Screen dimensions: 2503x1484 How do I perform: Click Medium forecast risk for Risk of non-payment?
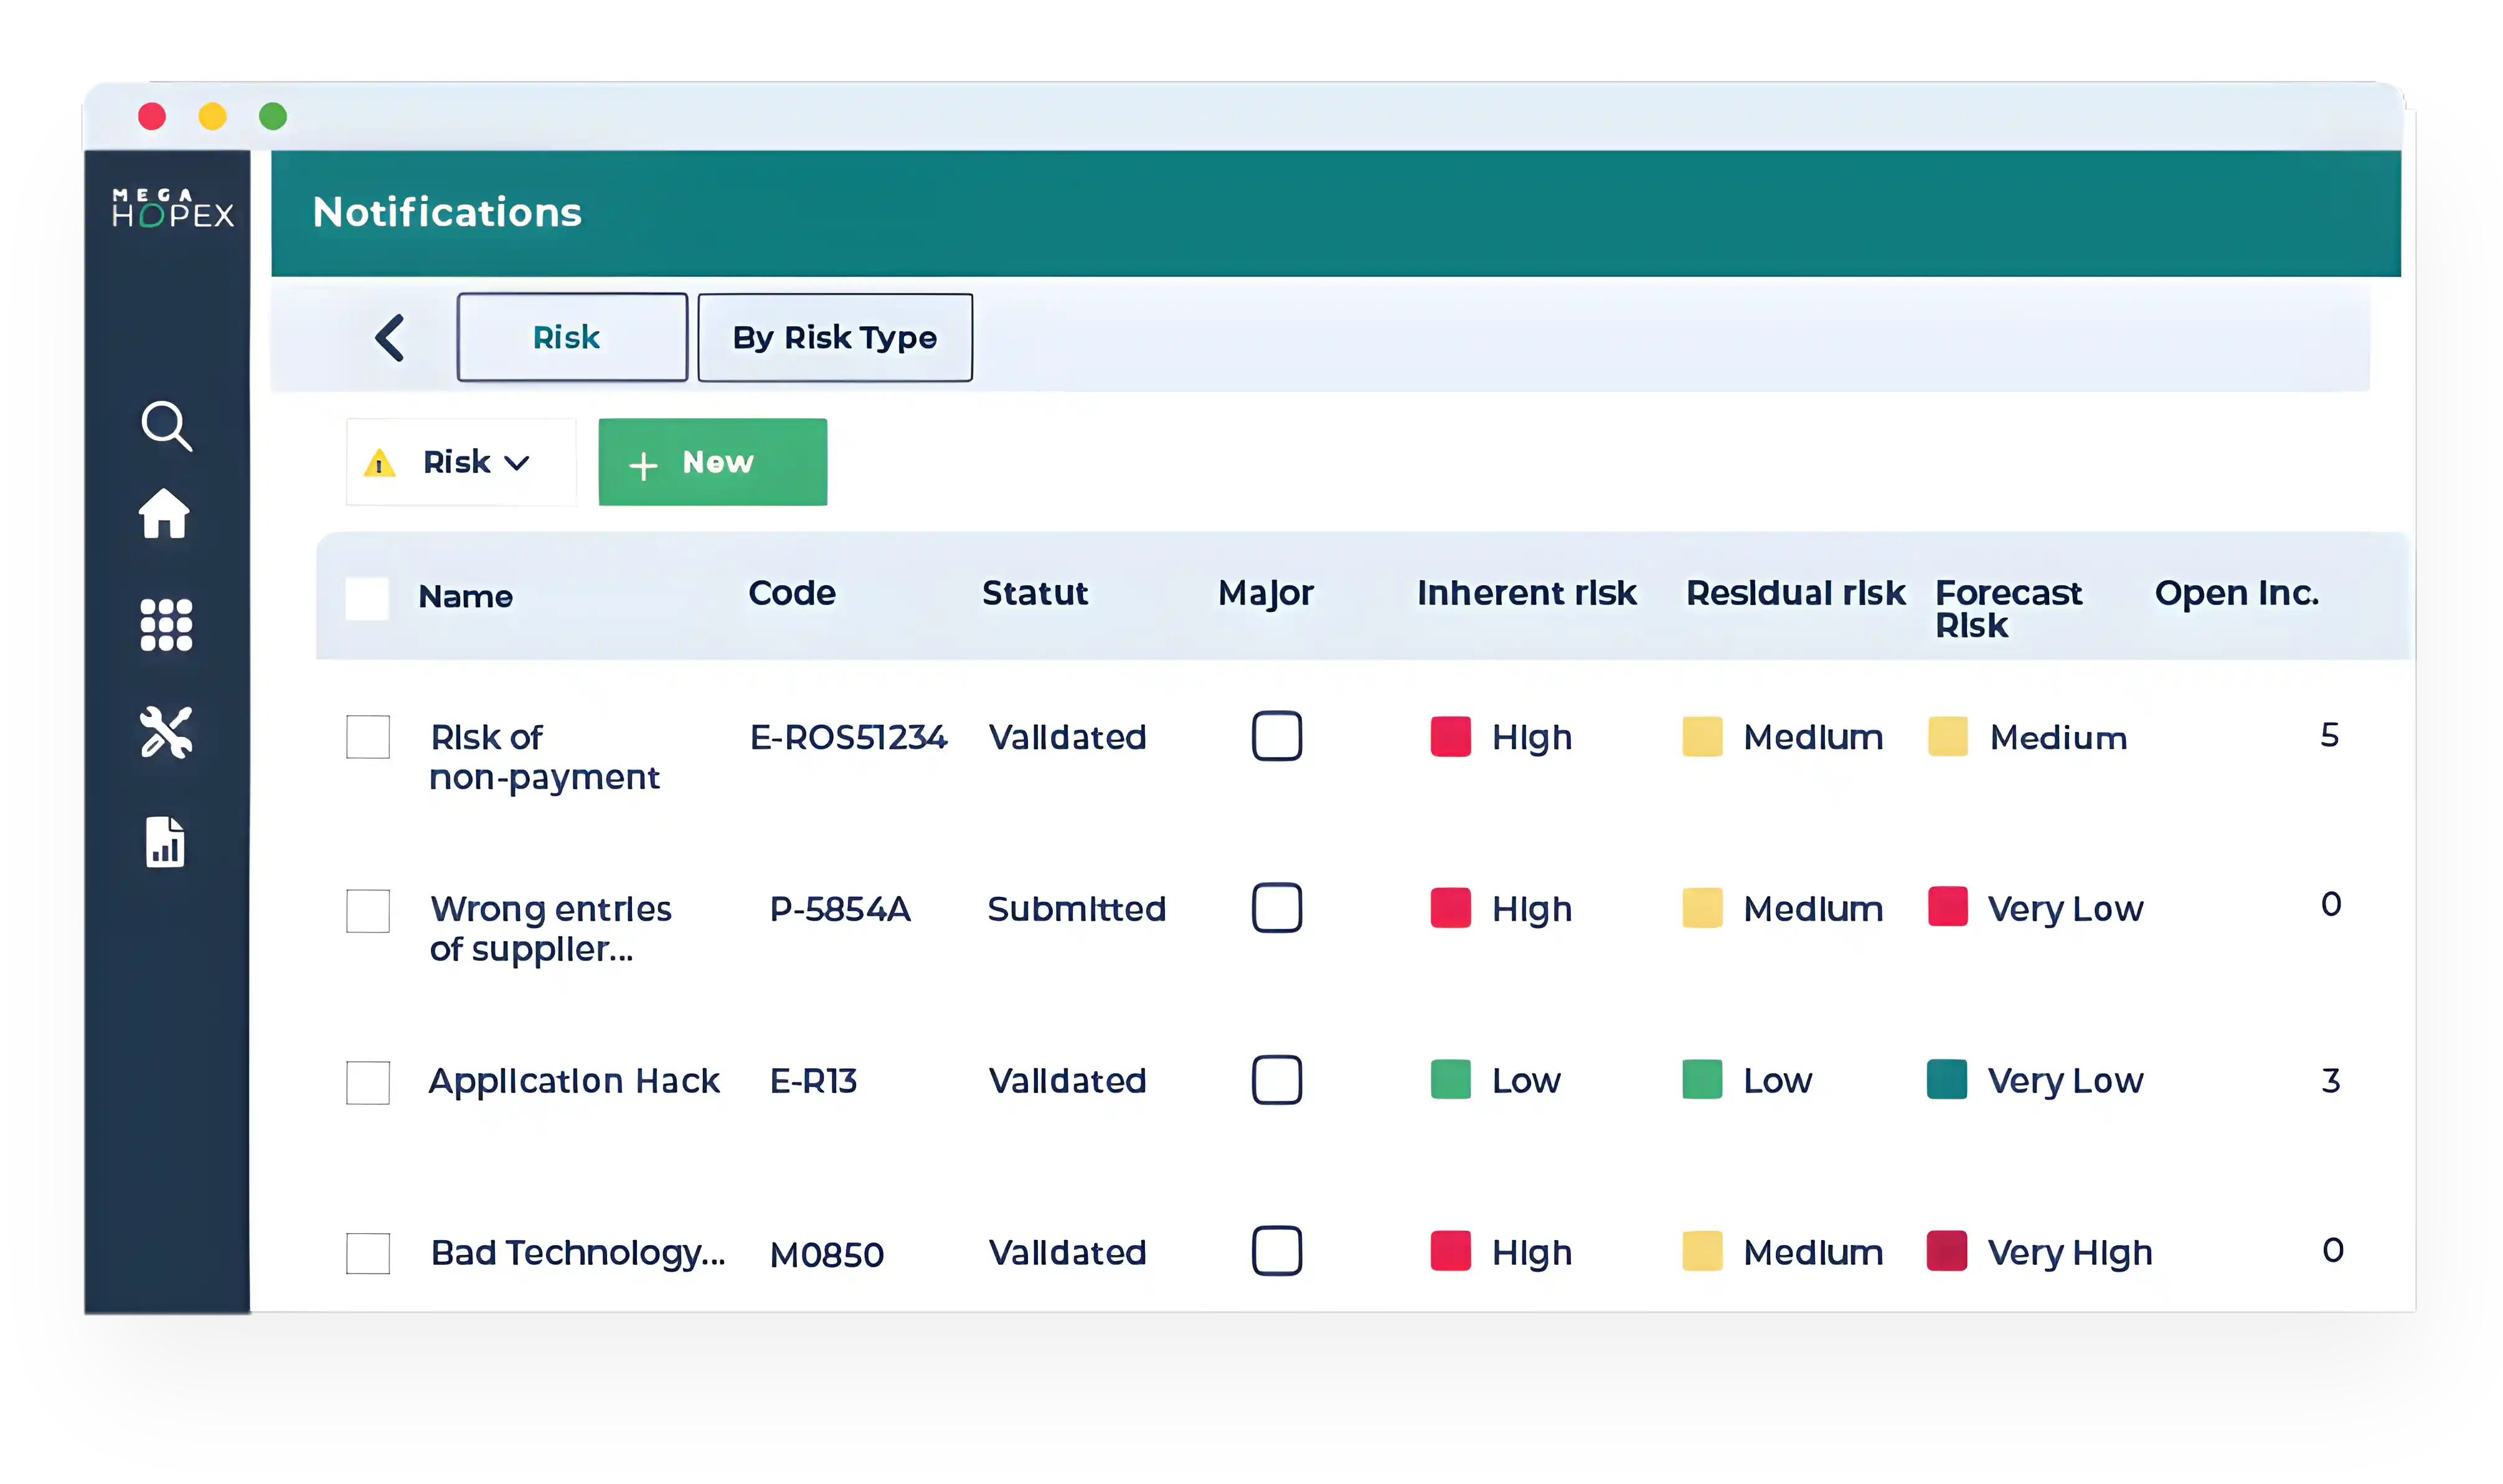[2058, 738]
